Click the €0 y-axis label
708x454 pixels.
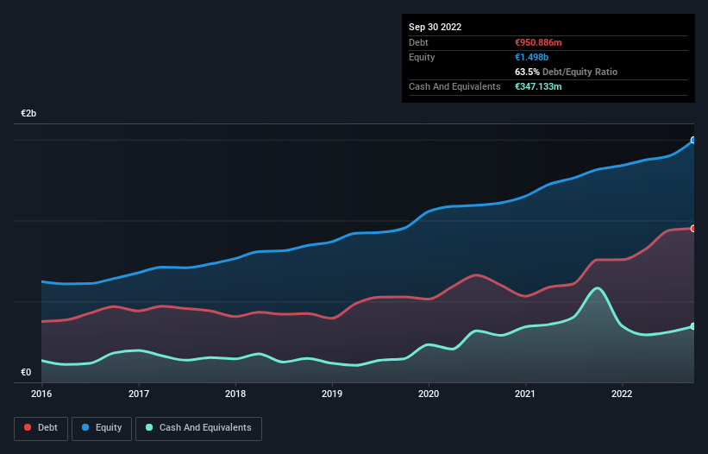(26, 372)
